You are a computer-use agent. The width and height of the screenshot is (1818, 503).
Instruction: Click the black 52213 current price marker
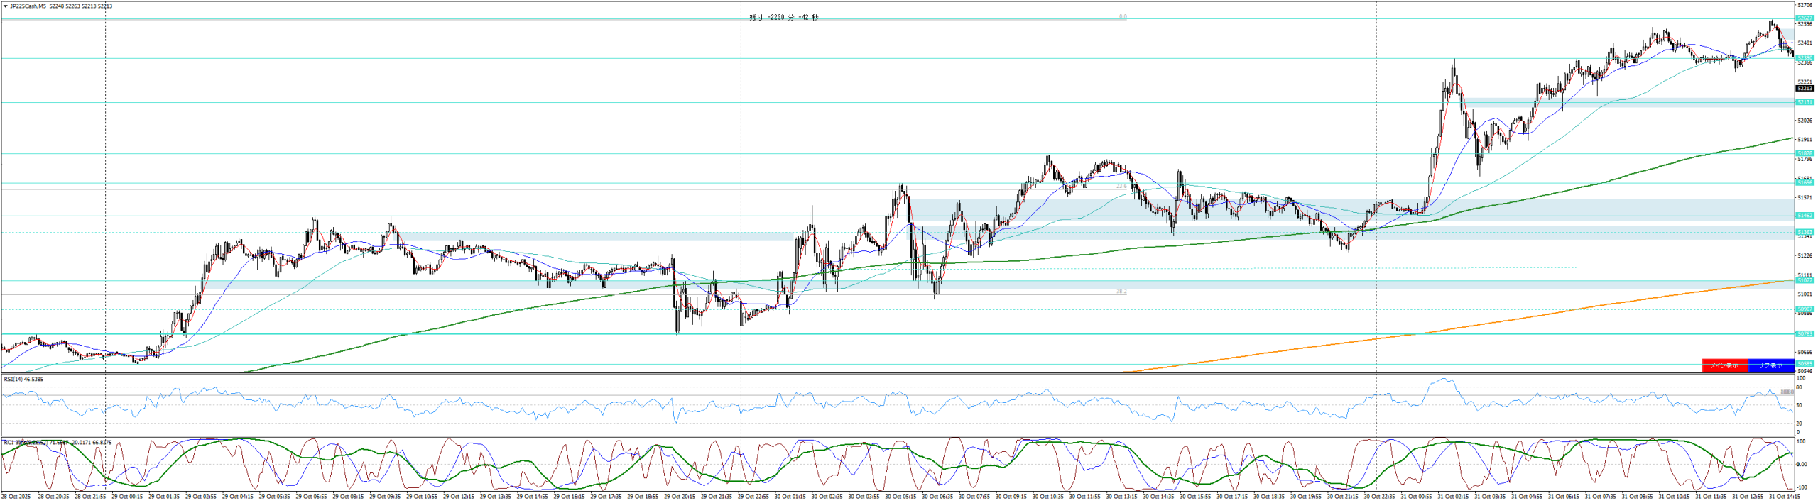click(1805, 89)
